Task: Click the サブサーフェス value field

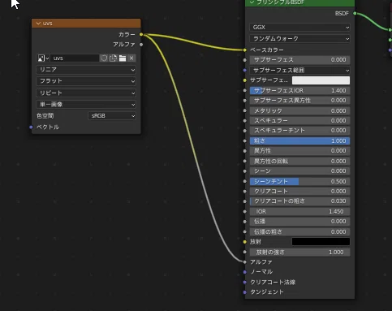Action: pos(299,60)
